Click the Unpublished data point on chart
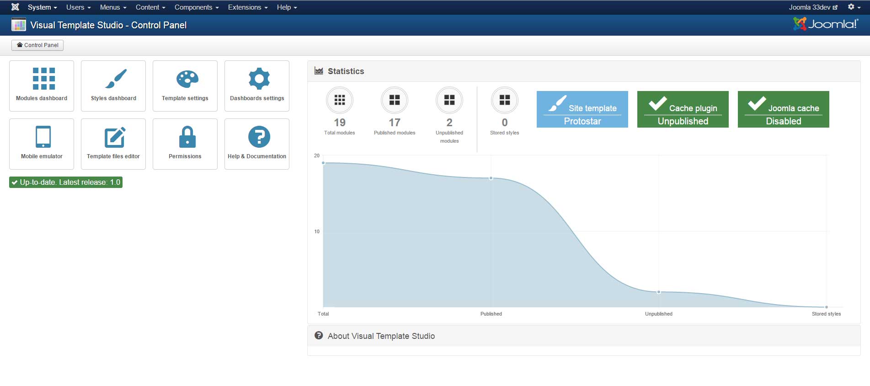870x386 pixels. 659,292
